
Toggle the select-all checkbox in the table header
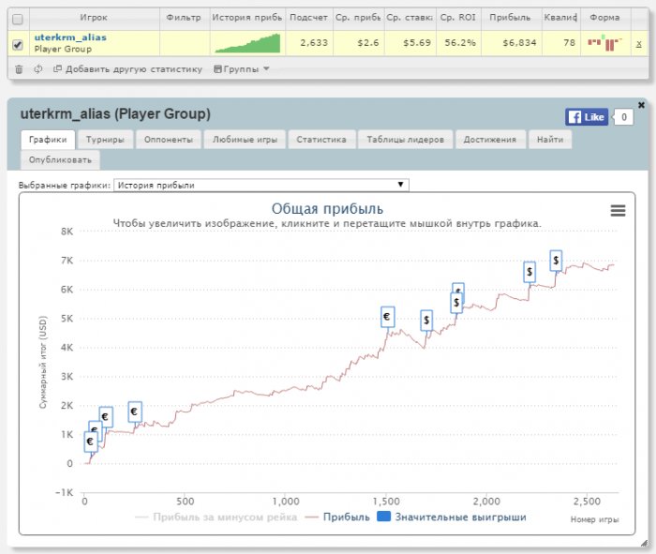coord(17,18)
